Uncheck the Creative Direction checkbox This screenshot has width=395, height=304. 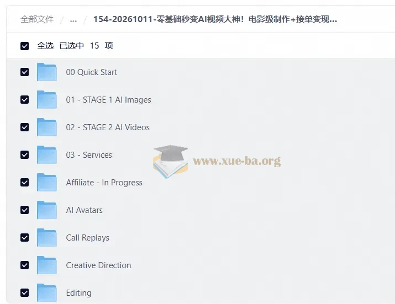coord(24,265)
